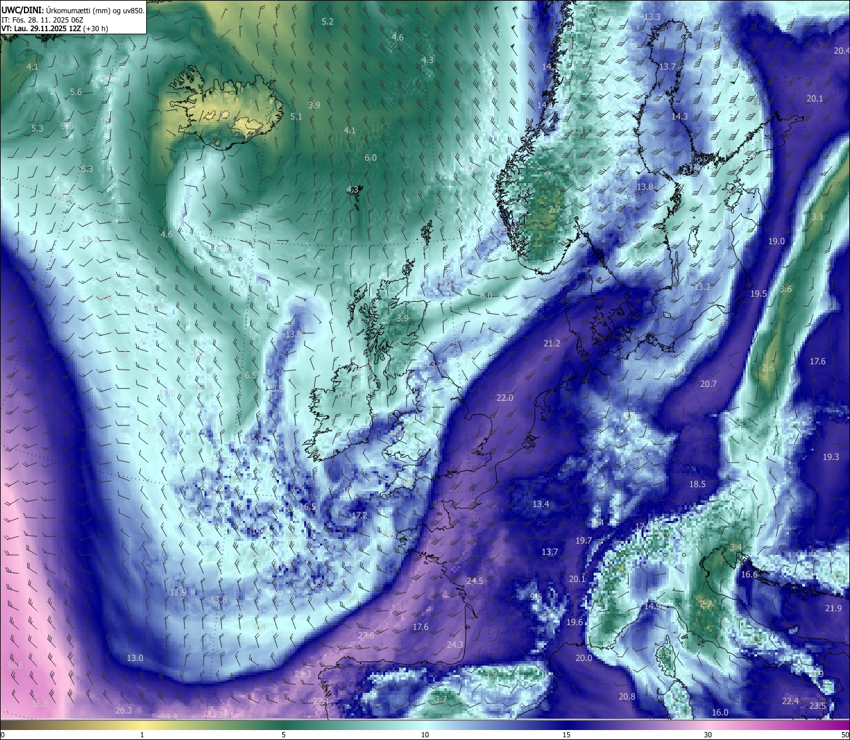Click the 19.0 value on the map
850x740 pixels.
pos(776,242)
